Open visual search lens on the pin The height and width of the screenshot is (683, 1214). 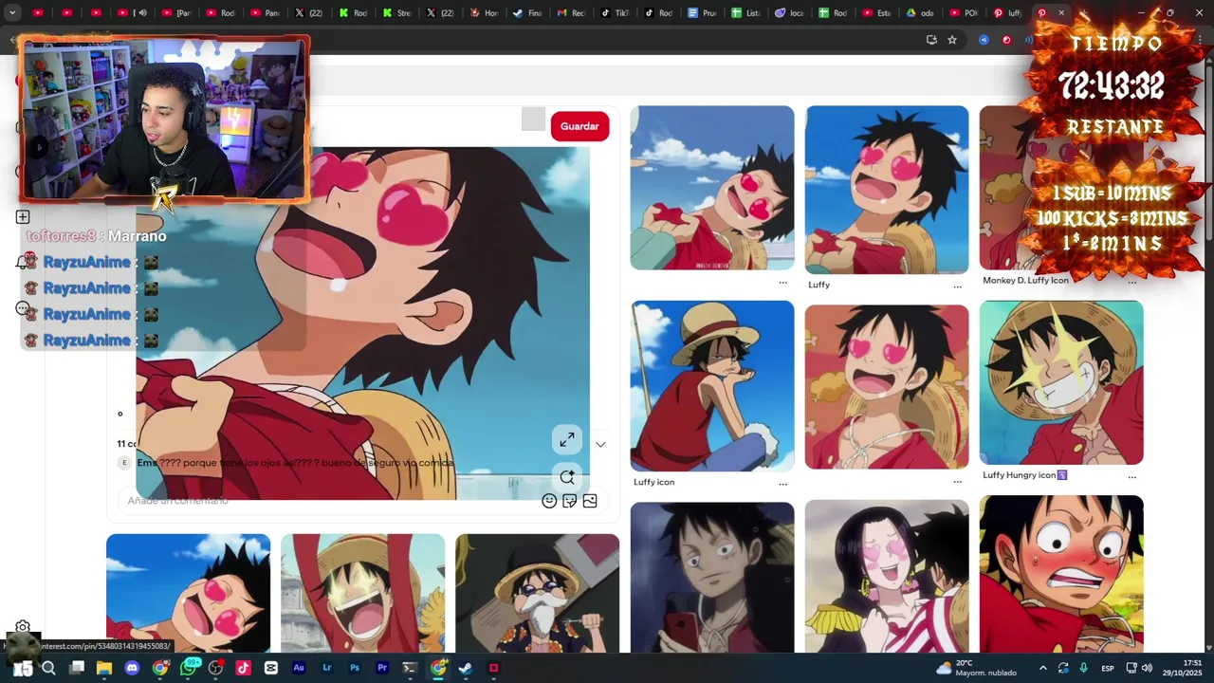click(567, 477)
